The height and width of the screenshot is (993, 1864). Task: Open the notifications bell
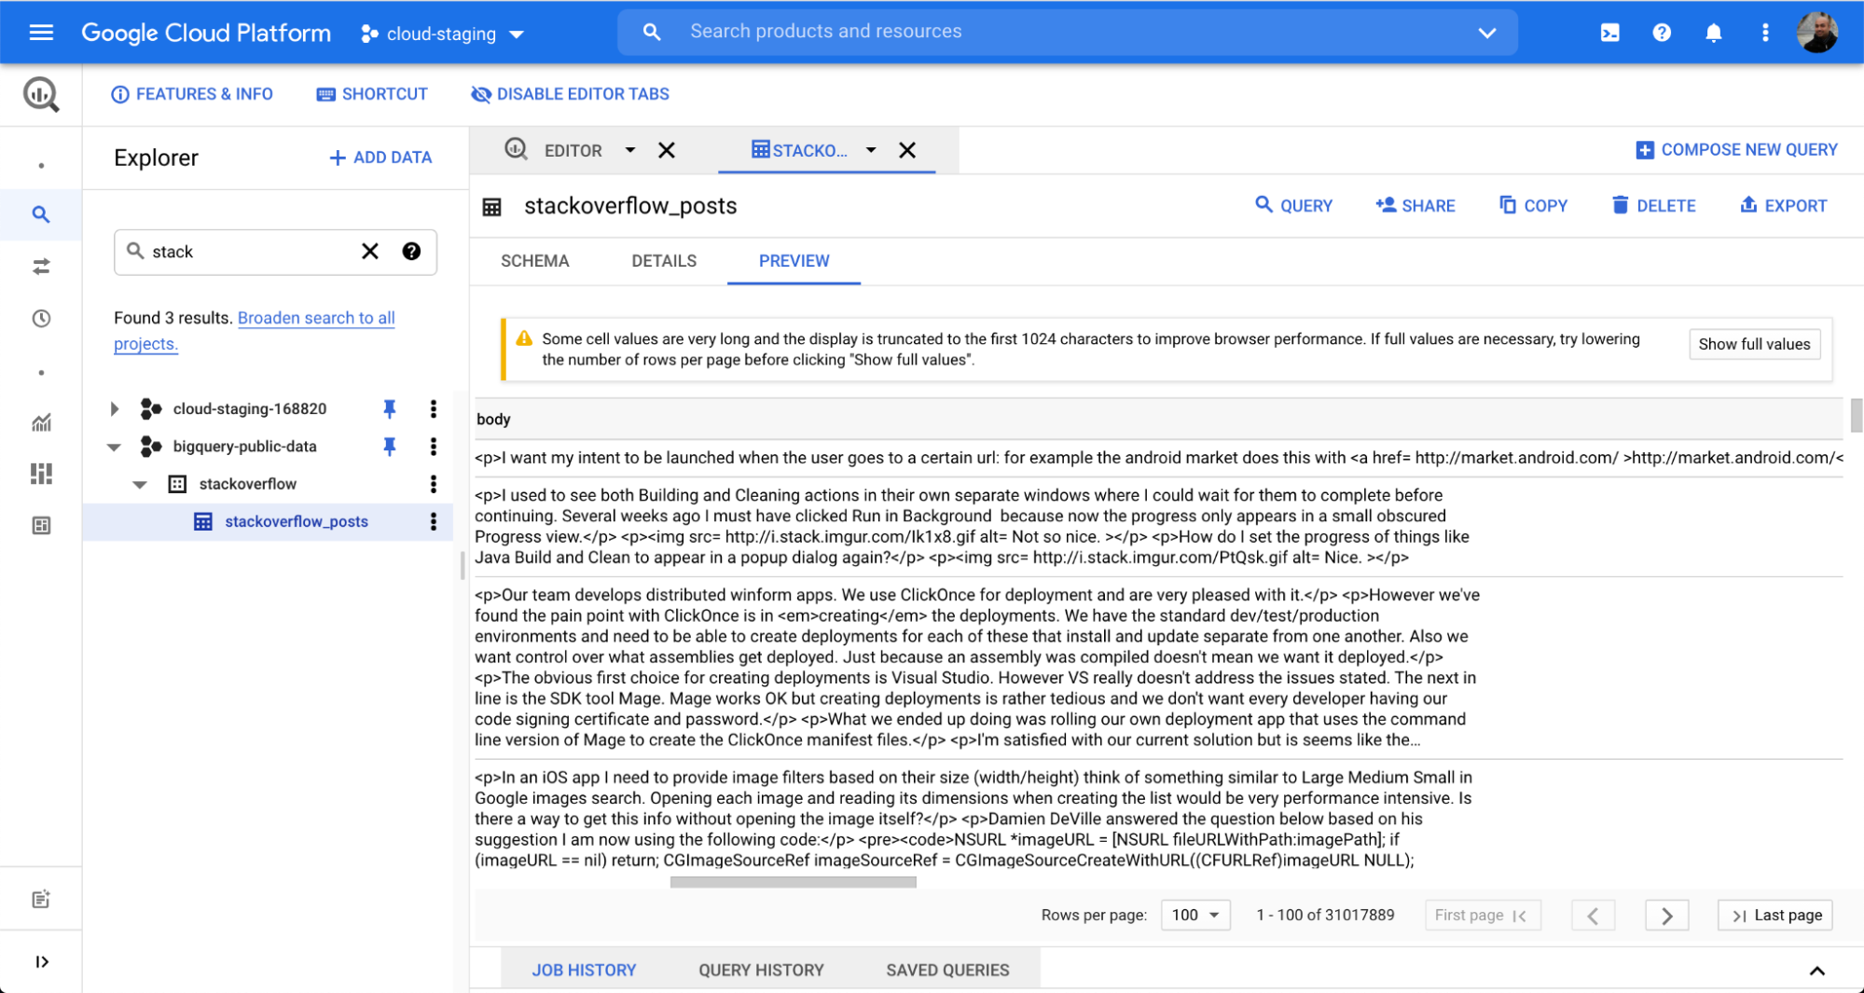point(1713,33)
